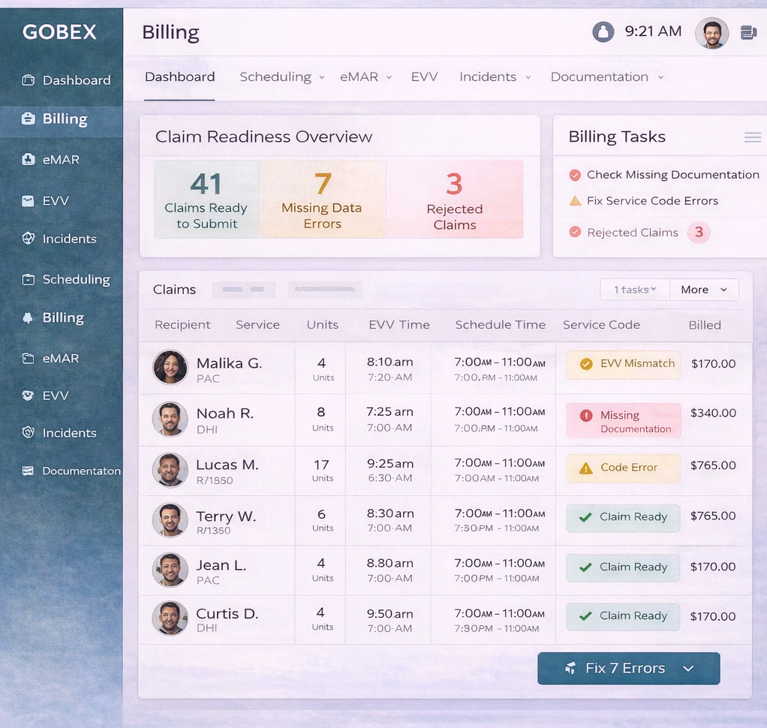Image resolution: width=767 pixels, height=728 pixels.
Task: Expand the Scheduling tab dropdown arrow
Action: (322, 77)
